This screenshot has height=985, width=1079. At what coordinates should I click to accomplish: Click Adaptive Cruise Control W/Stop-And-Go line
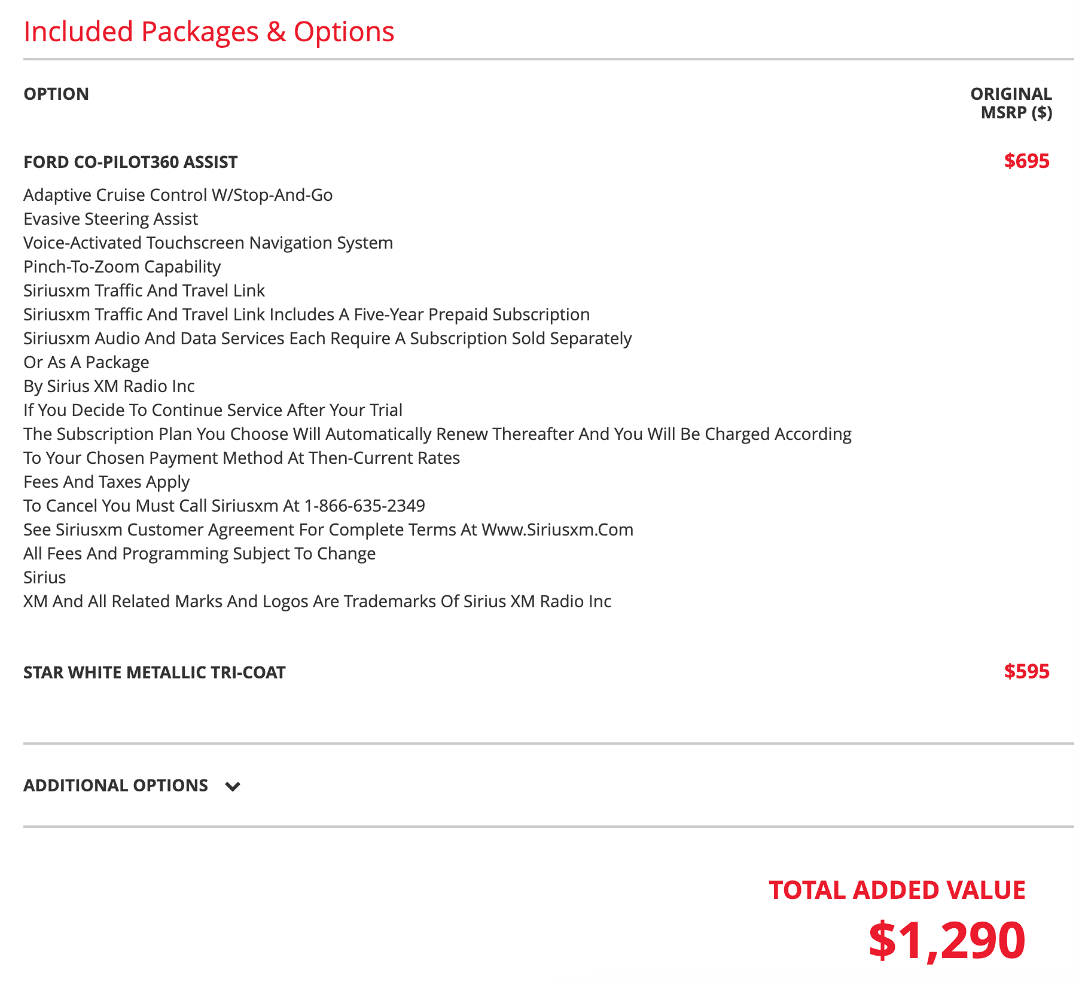(178, 195)
